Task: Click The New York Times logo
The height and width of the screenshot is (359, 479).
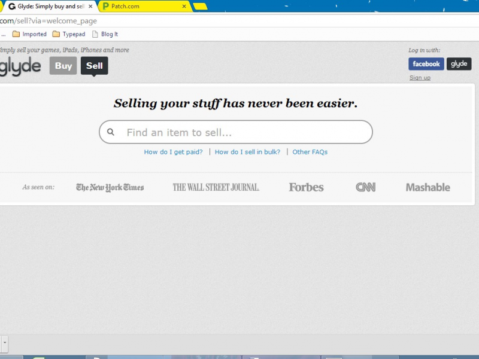Action: click(110, 187)
